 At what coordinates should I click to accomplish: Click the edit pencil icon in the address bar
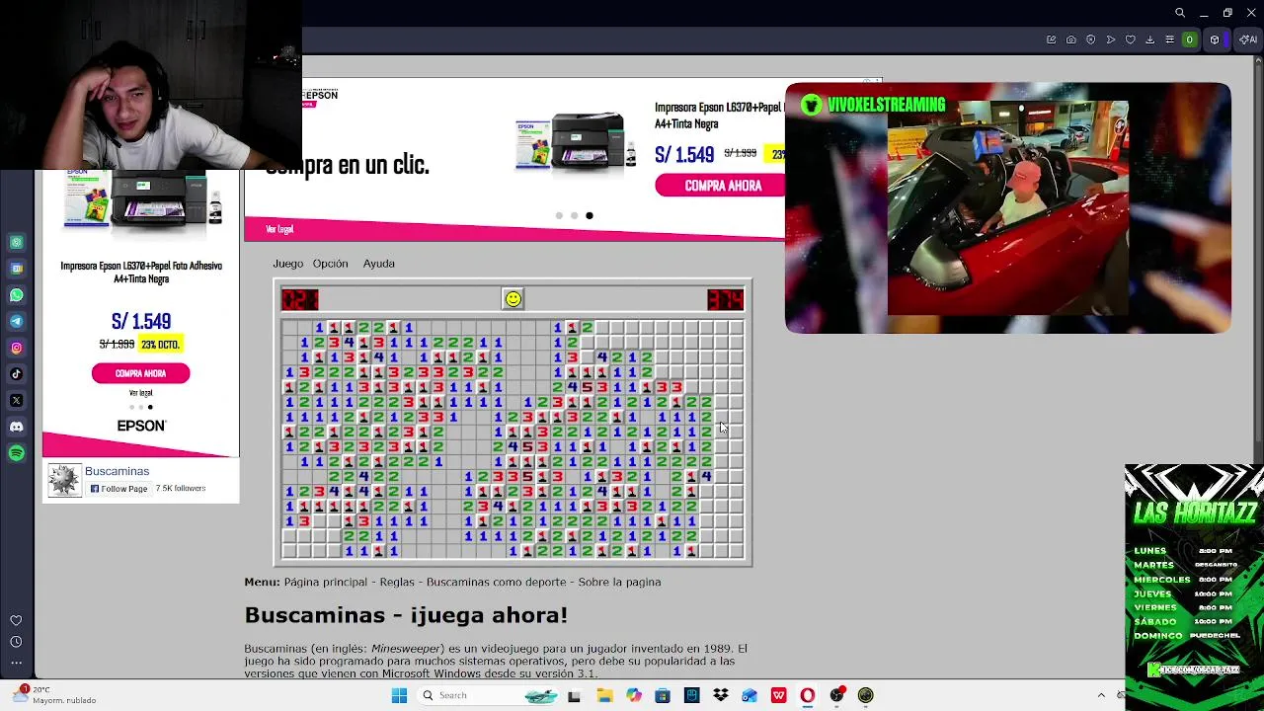click(x=1051, y=39)
